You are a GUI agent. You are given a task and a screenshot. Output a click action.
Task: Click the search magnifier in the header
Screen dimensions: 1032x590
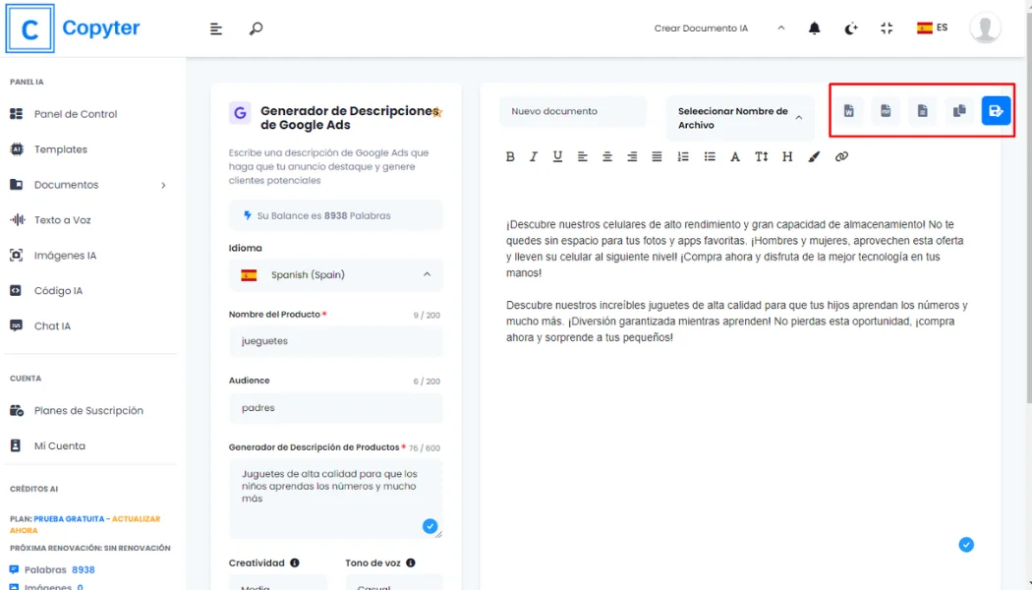point(256,29)
